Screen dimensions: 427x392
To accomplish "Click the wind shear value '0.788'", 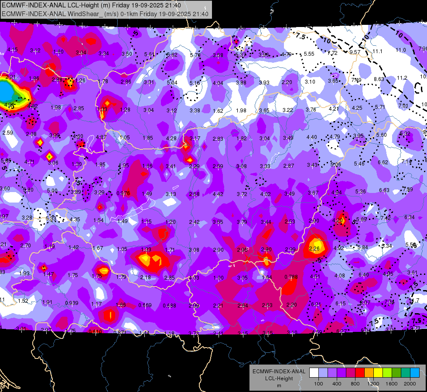I will coord(291,277).
